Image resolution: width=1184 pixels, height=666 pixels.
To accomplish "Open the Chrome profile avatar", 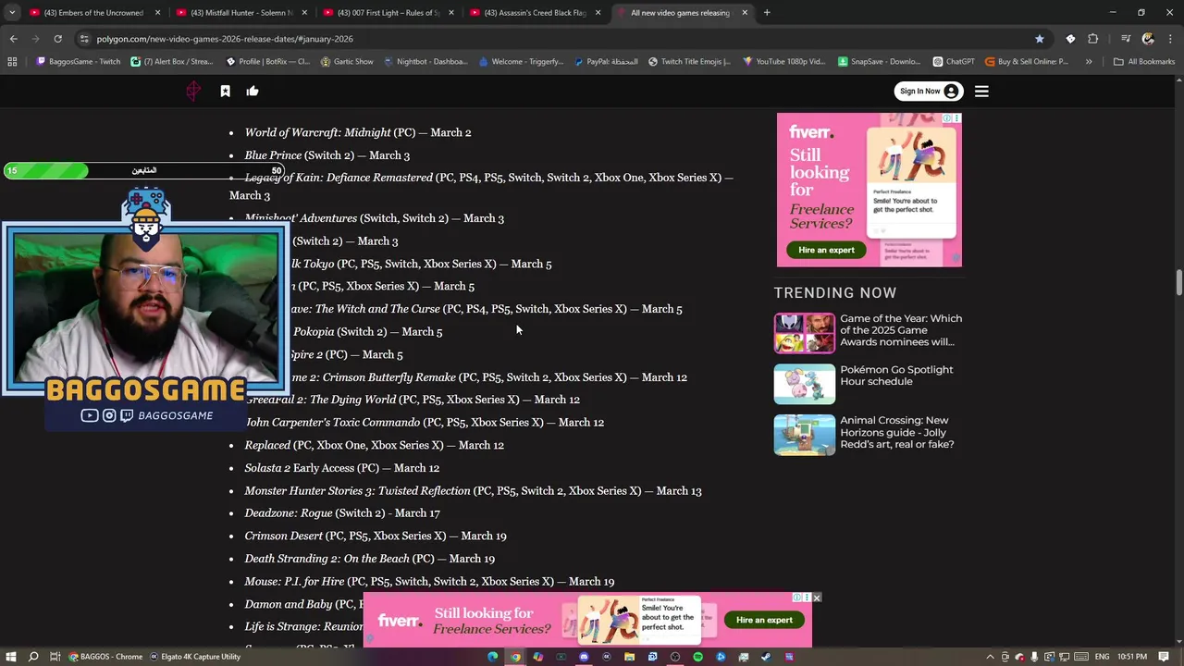I will 1148,39.
